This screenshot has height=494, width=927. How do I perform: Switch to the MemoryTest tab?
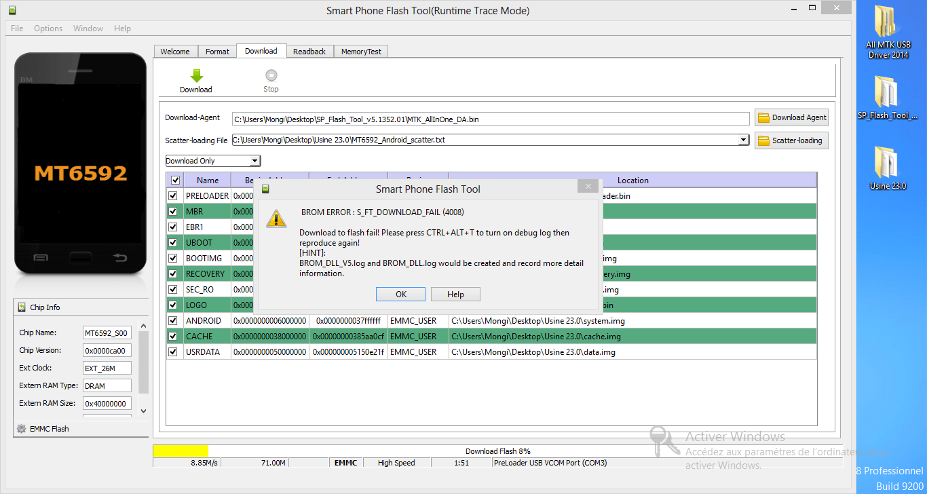(x=361, y=52)
